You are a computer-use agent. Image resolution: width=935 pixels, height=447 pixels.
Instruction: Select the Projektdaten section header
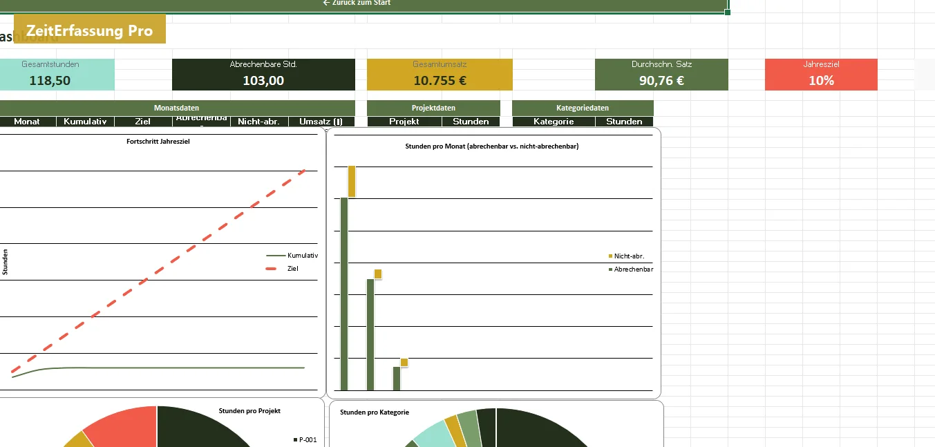(x=433, y=108)
